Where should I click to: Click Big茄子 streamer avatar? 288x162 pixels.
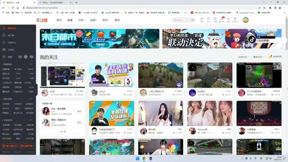pos(192,93)
